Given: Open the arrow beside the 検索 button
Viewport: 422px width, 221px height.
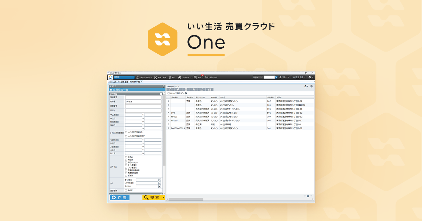Looking at the screenshot, I should [x=164, y=197].
